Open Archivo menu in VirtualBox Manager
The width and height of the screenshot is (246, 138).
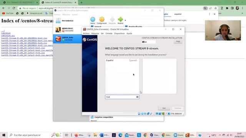[57, 15]
